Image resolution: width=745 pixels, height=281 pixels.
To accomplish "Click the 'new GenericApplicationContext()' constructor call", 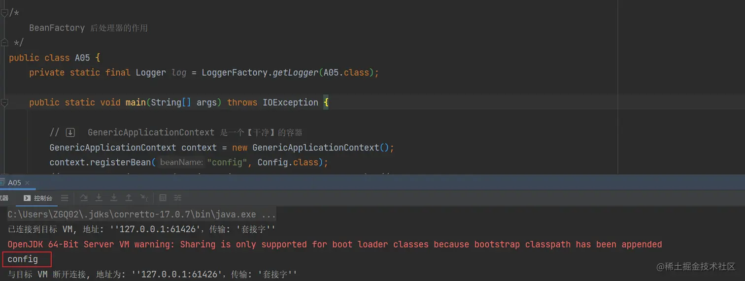I will tap(310, 148).
